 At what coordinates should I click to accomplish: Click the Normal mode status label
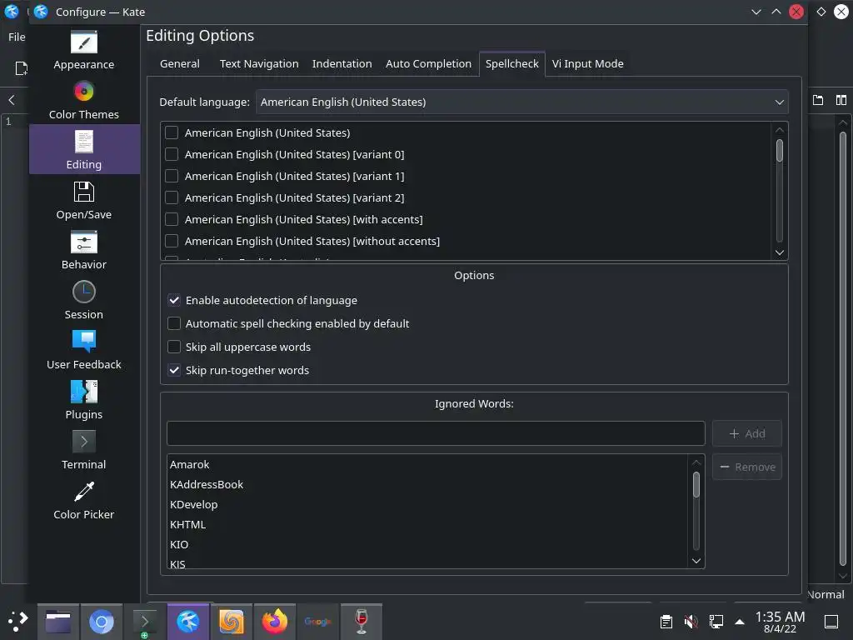click(x=826, y=595)
